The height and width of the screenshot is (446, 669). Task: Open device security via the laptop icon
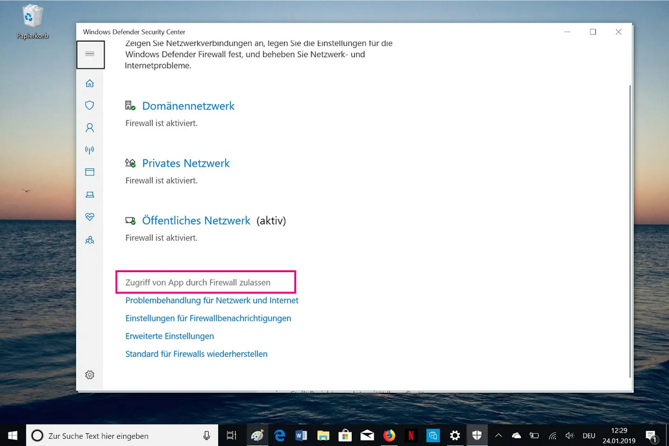90,195
